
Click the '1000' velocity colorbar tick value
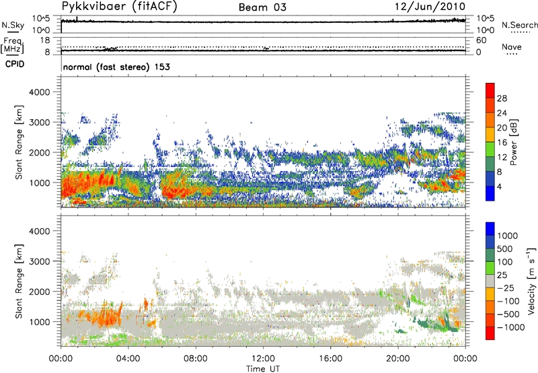pyautogui.click(x=508, y=236)
